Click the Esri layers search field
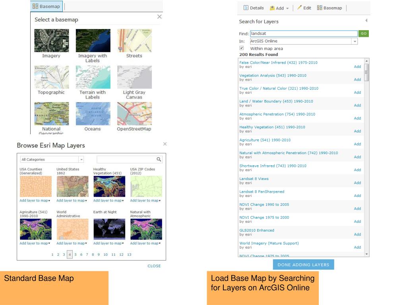This screenshot has height=305, width=407. click(x=126, y=160)
